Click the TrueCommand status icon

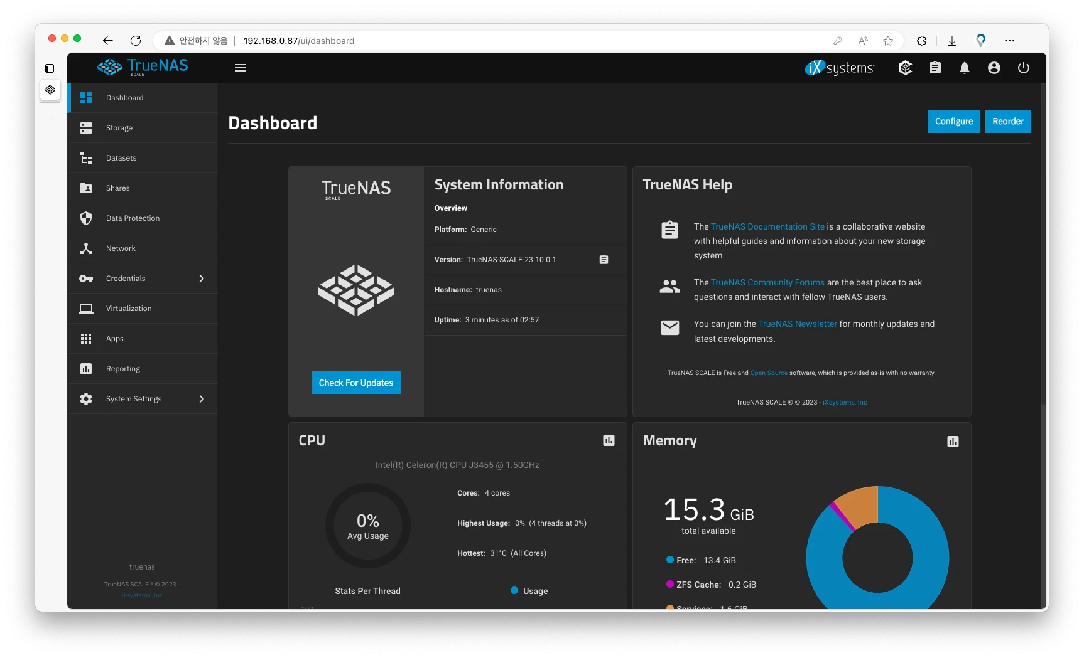[905, 68]
